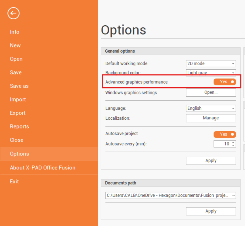Click Apply under Documents path
Image resolution: width=245 pixels, height=226 pixels.
tap(211, 211)
